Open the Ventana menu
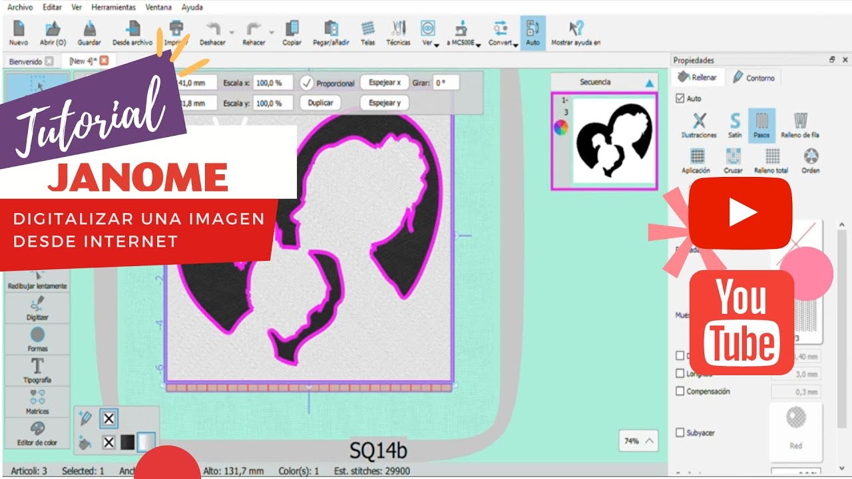The height and width of the screenshot is (479, 852). [x=158, y=7]
